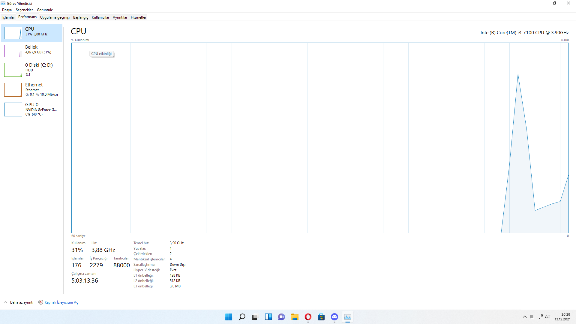Open the Dosya menu

point(7,10)
